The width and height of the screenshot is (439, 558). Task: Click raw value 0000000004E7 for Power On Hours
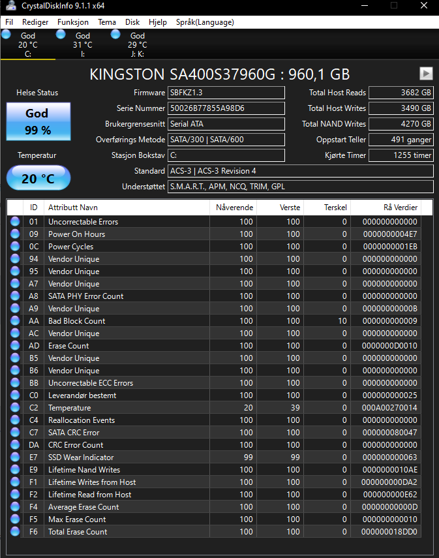[x=390, y=234]
